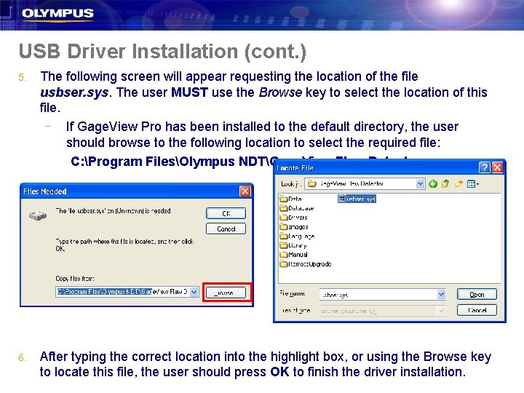Click the Help button in Locate File
This screenshot has width=524, height=393.
click(485, 167)
